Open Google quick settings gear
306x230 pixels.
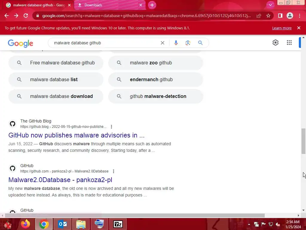click(275, 43)
